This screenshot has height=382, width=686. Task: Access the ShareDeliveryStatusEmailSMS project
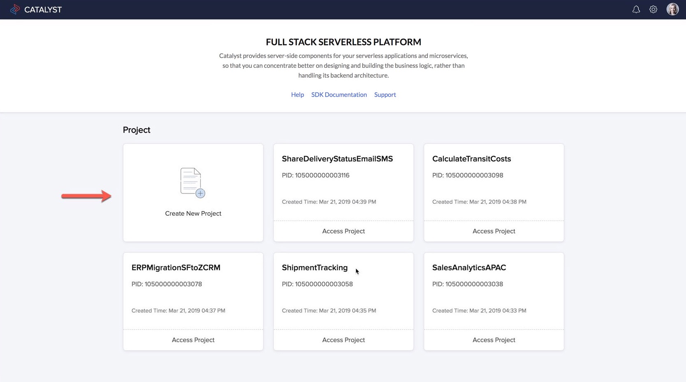[x=343, y=231]
